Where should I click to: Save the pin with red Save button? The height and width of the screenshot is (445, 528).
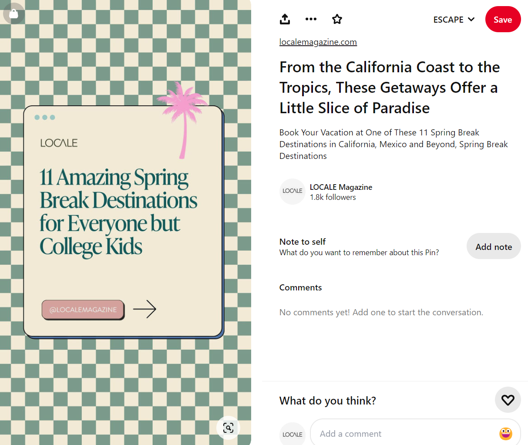click(503, 20)
